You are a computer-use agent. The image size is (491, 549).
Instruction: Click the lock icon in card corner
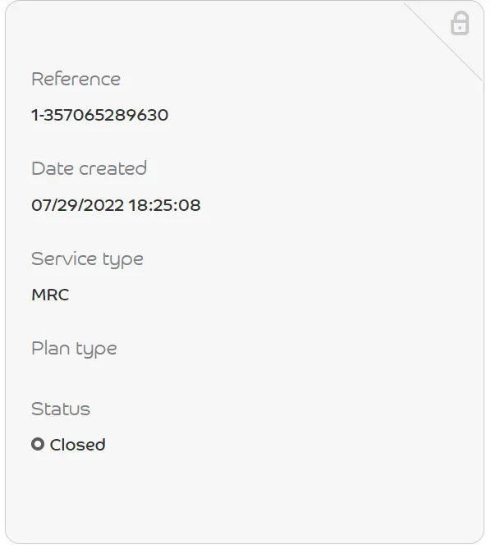(460, 24)
